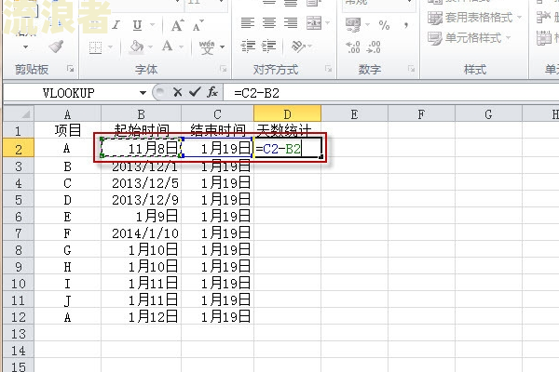Apply percent style
The width and height of the screenshot is (559, 372).
point(384,25)
